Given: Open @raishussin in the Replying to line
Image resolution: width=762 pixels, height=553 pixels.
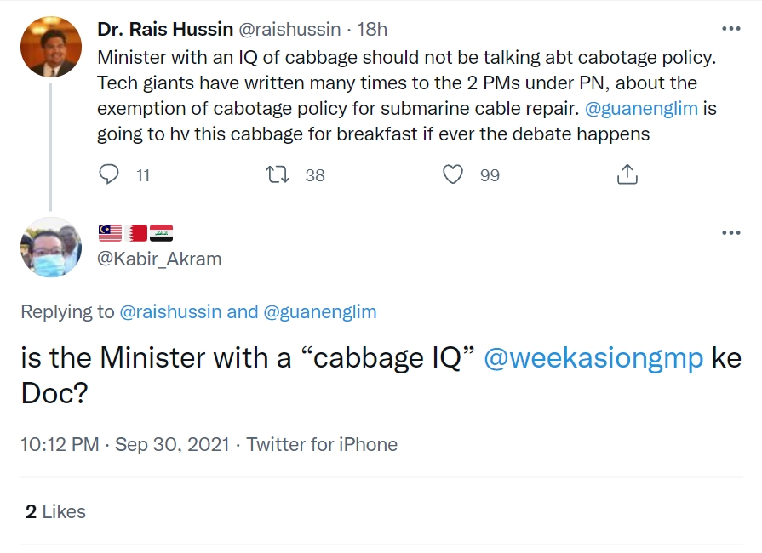Looking at the screenshot, I should point(170,311).
